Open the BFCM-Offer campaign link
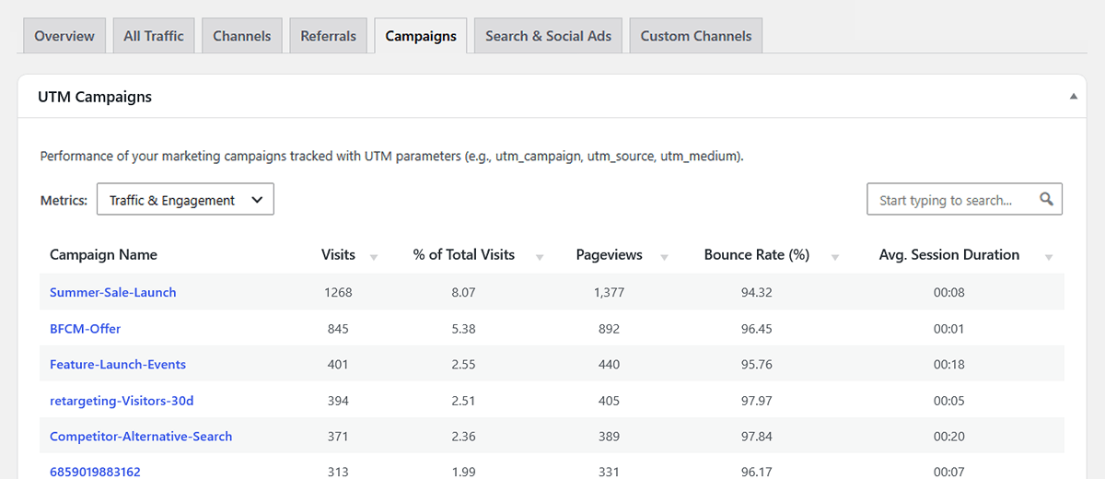This screenshot has height=479, width=1105. 86,328
